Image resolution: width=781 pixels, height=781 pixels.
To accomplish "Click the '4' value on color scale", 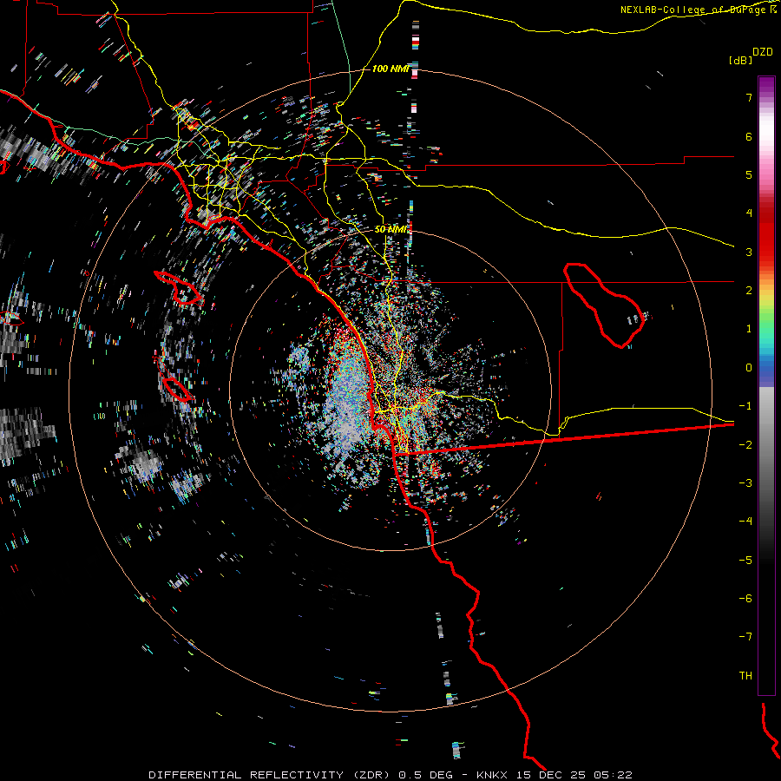I will click(x=749, y=213).
